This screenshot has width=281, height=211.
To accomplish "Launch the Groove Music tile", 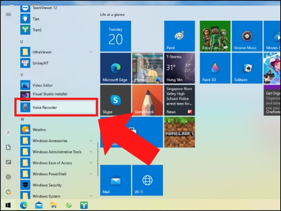I will (247, 36).
